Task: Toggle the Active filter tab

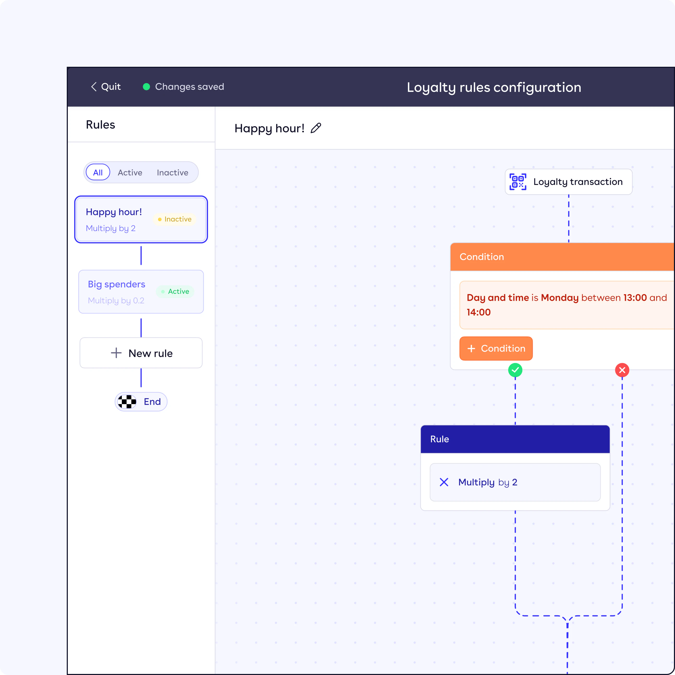Action: click(x=130, y=172)
